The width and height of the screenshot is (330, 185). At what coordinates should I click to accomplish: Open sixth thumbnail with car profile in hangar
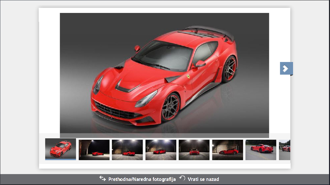[x=228, y=150]
